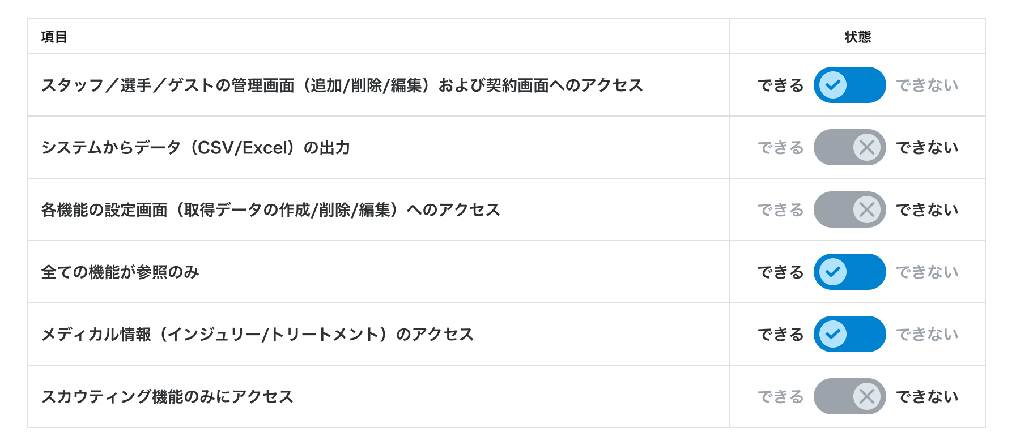Image resolution: width=1012 pixels, height=445 pixels.
Task: Click the checkmark knob in スタッフ／選手／ゲスト row
Action: (833, 85)
